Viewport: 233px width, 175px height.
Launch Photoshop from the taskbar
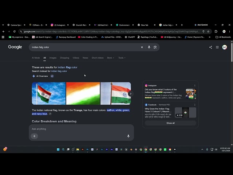pos(87,149)
